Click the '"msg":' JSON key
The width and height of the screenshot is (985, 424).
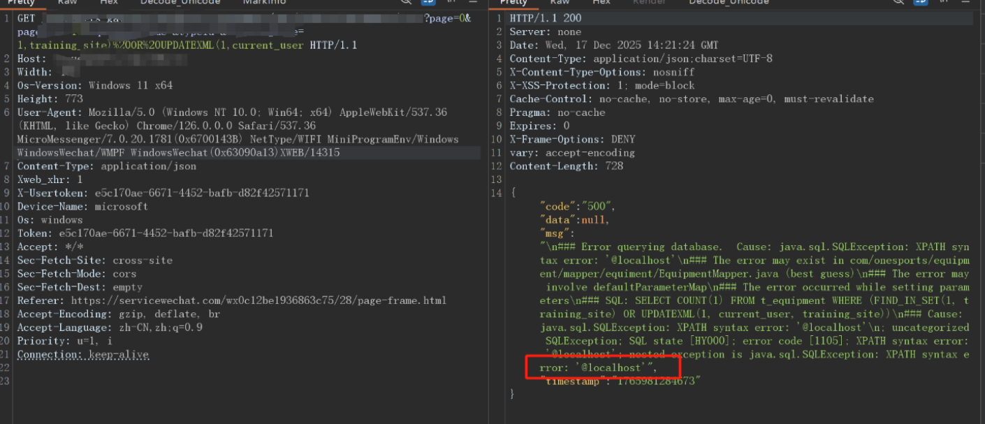[557, 233]
